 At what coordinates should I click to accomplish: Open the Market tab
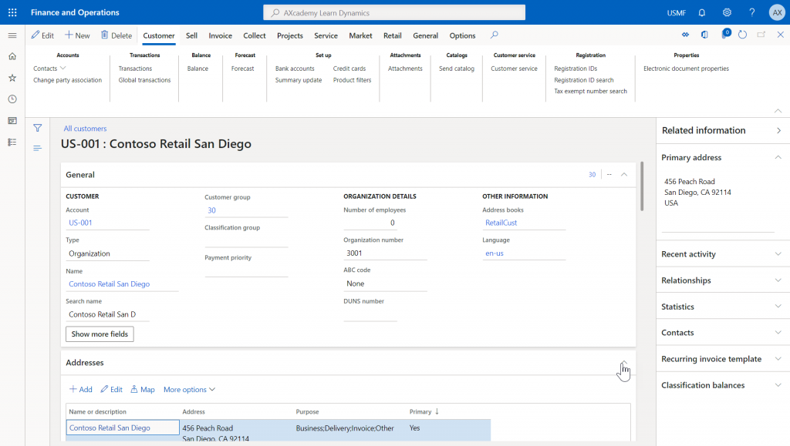pyautogui.click(x=361, y=35)
